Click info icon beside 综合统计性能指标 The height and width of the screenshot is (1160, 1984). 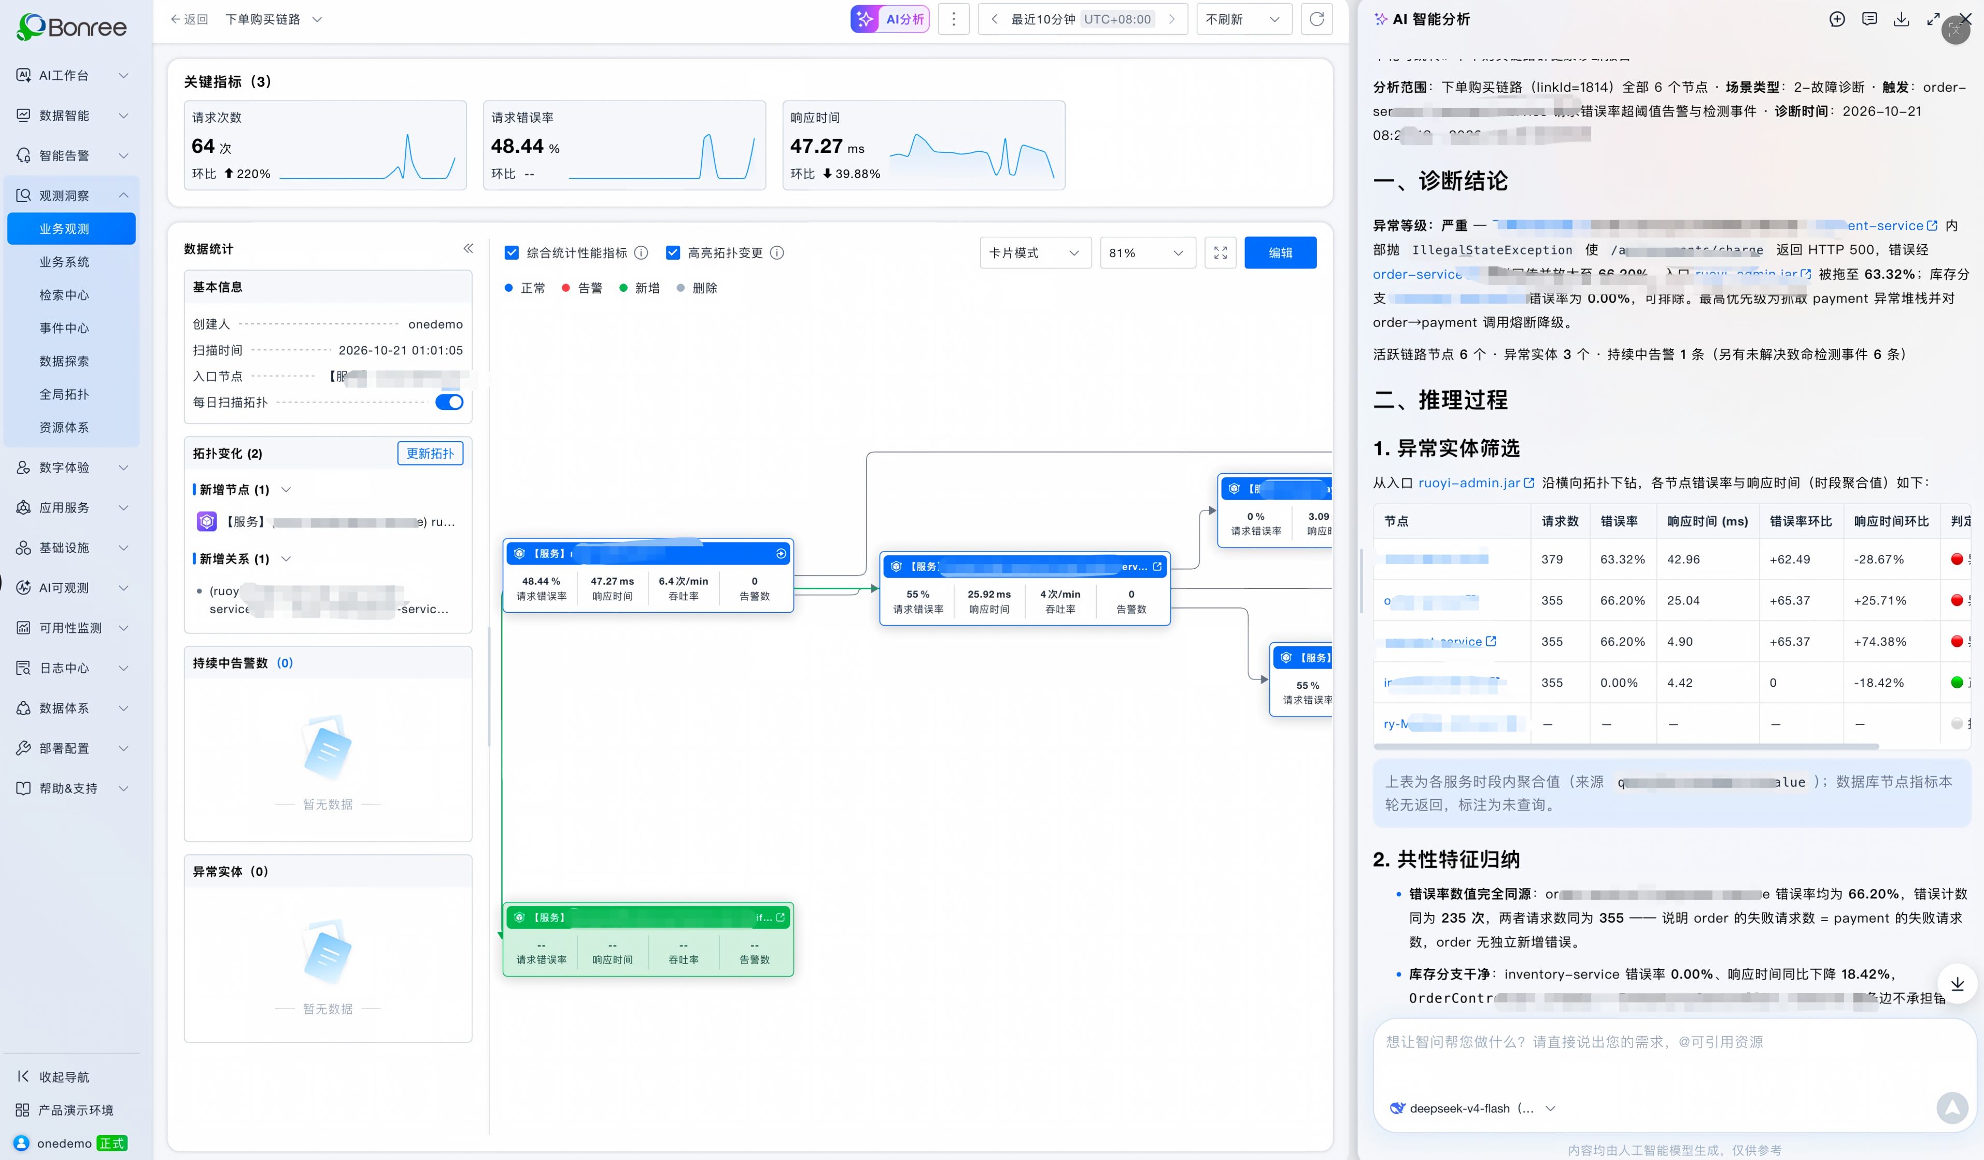(x=641, y=253)
